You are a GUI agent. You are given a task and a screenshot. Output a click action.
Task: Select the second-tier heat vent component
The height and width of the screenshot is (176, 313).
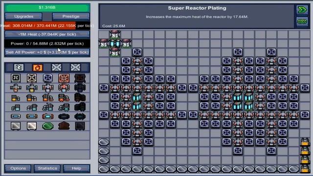[x=32, y=78]
